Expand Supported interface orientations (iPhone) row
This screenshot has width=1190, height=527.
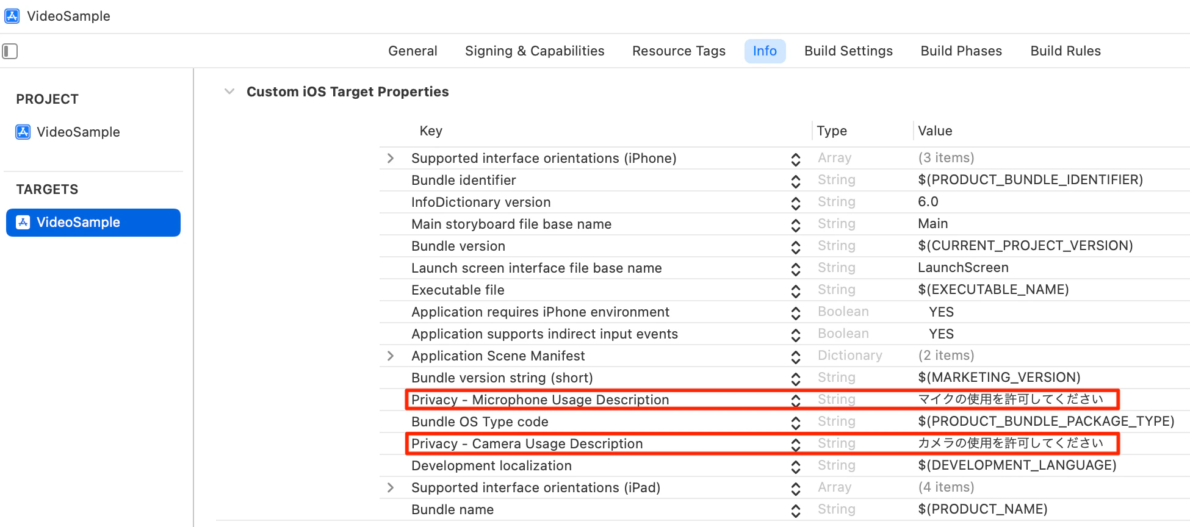[x=391, y=159]
